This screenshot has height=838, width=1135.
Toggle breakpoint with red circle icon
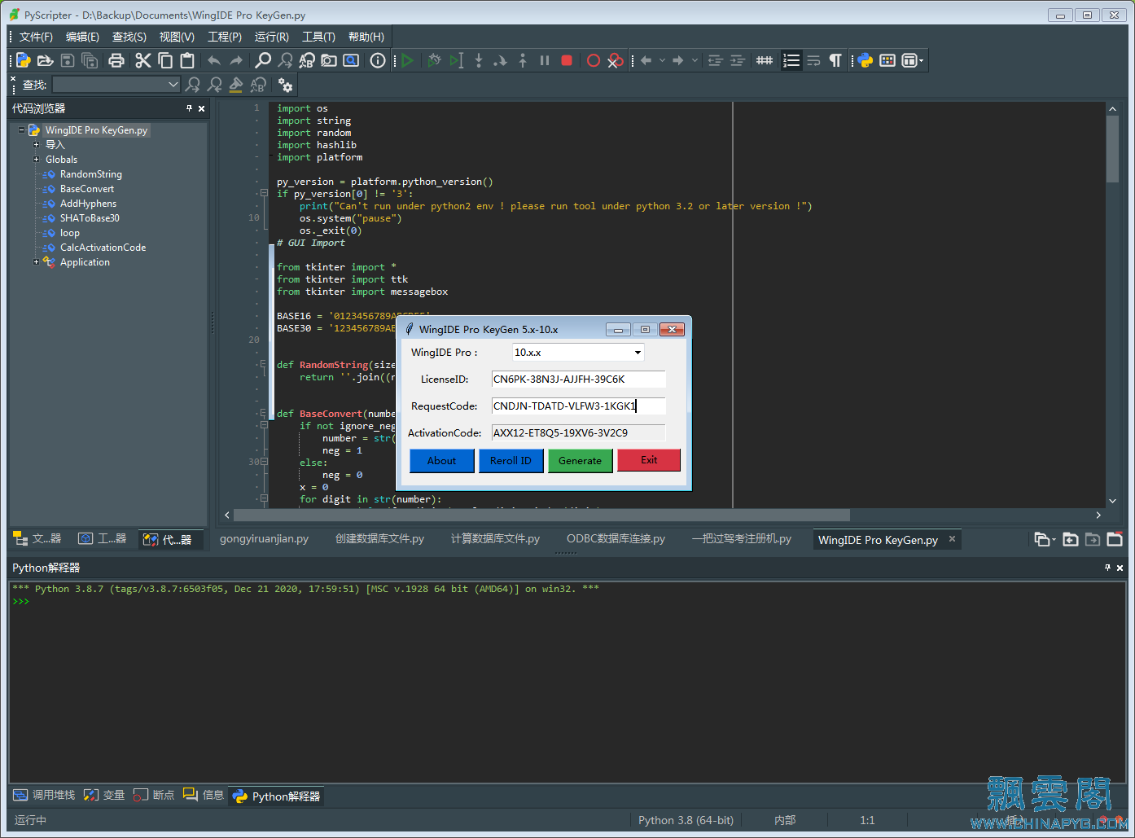pyautogui.click(x=594, y=60)
